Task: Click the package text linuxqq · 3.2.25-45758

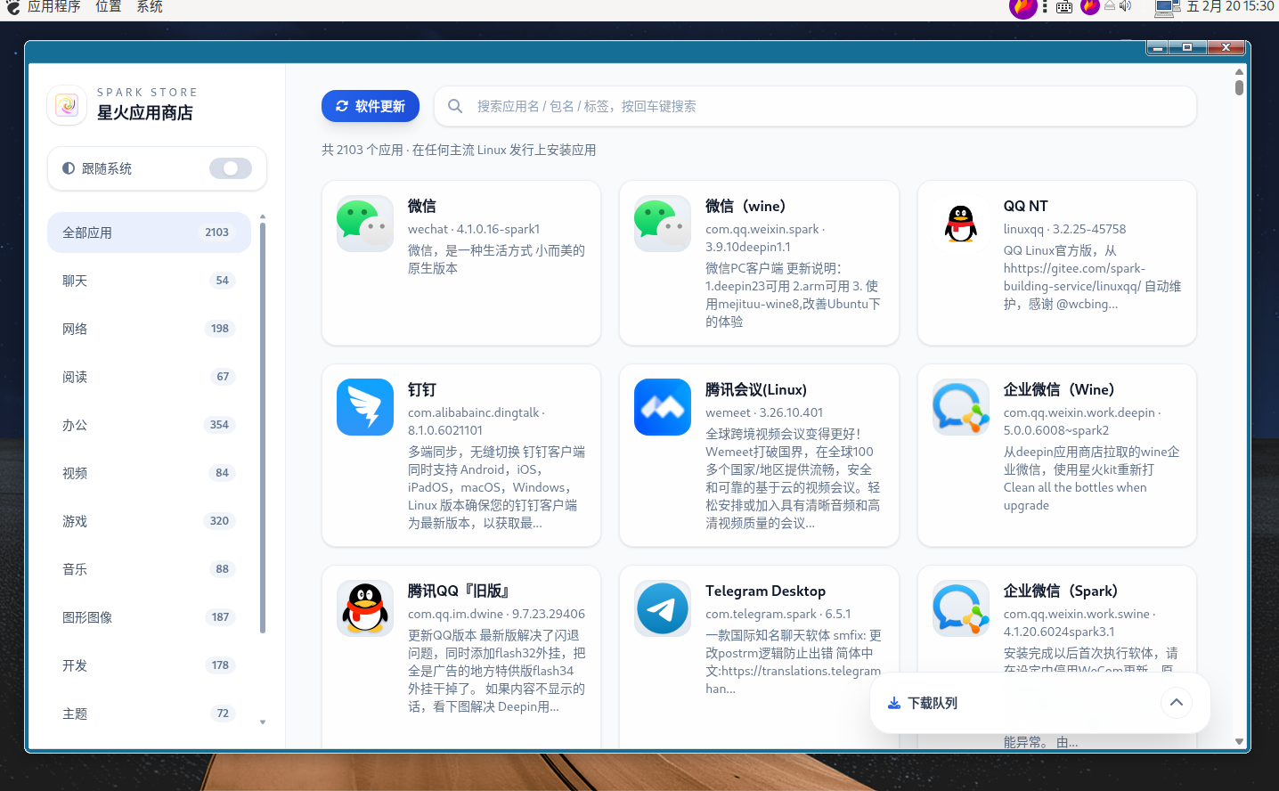Action: click(x=1064, y=229)
